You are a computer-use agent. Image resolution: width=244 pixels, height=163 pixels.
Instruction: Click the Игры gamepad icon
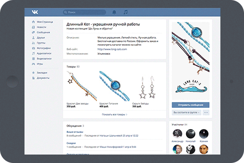pyautogui.click(x=33, y=64)
